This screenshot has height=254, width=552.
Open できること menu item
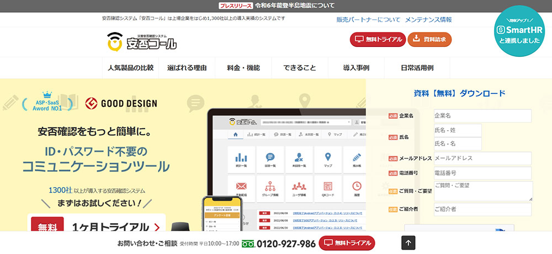pyautogui.click(x=300, y=67)
